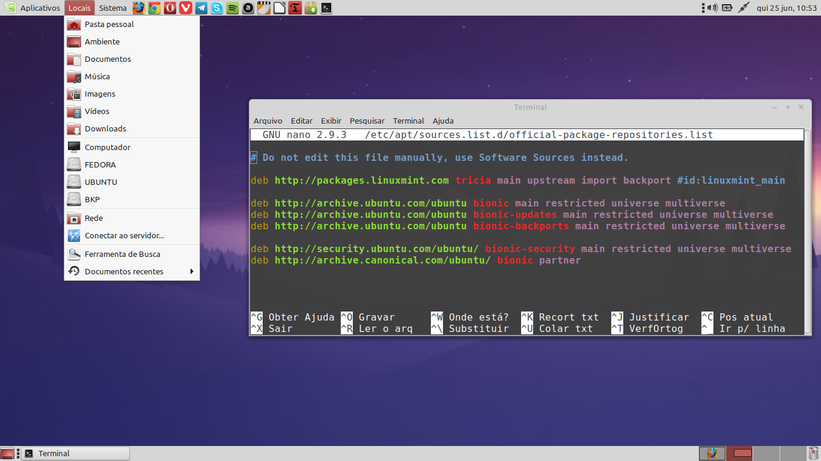Open the Vídeos folder entry
The height and width of the screenshot is (461, 821).
(x=132, y=112)
